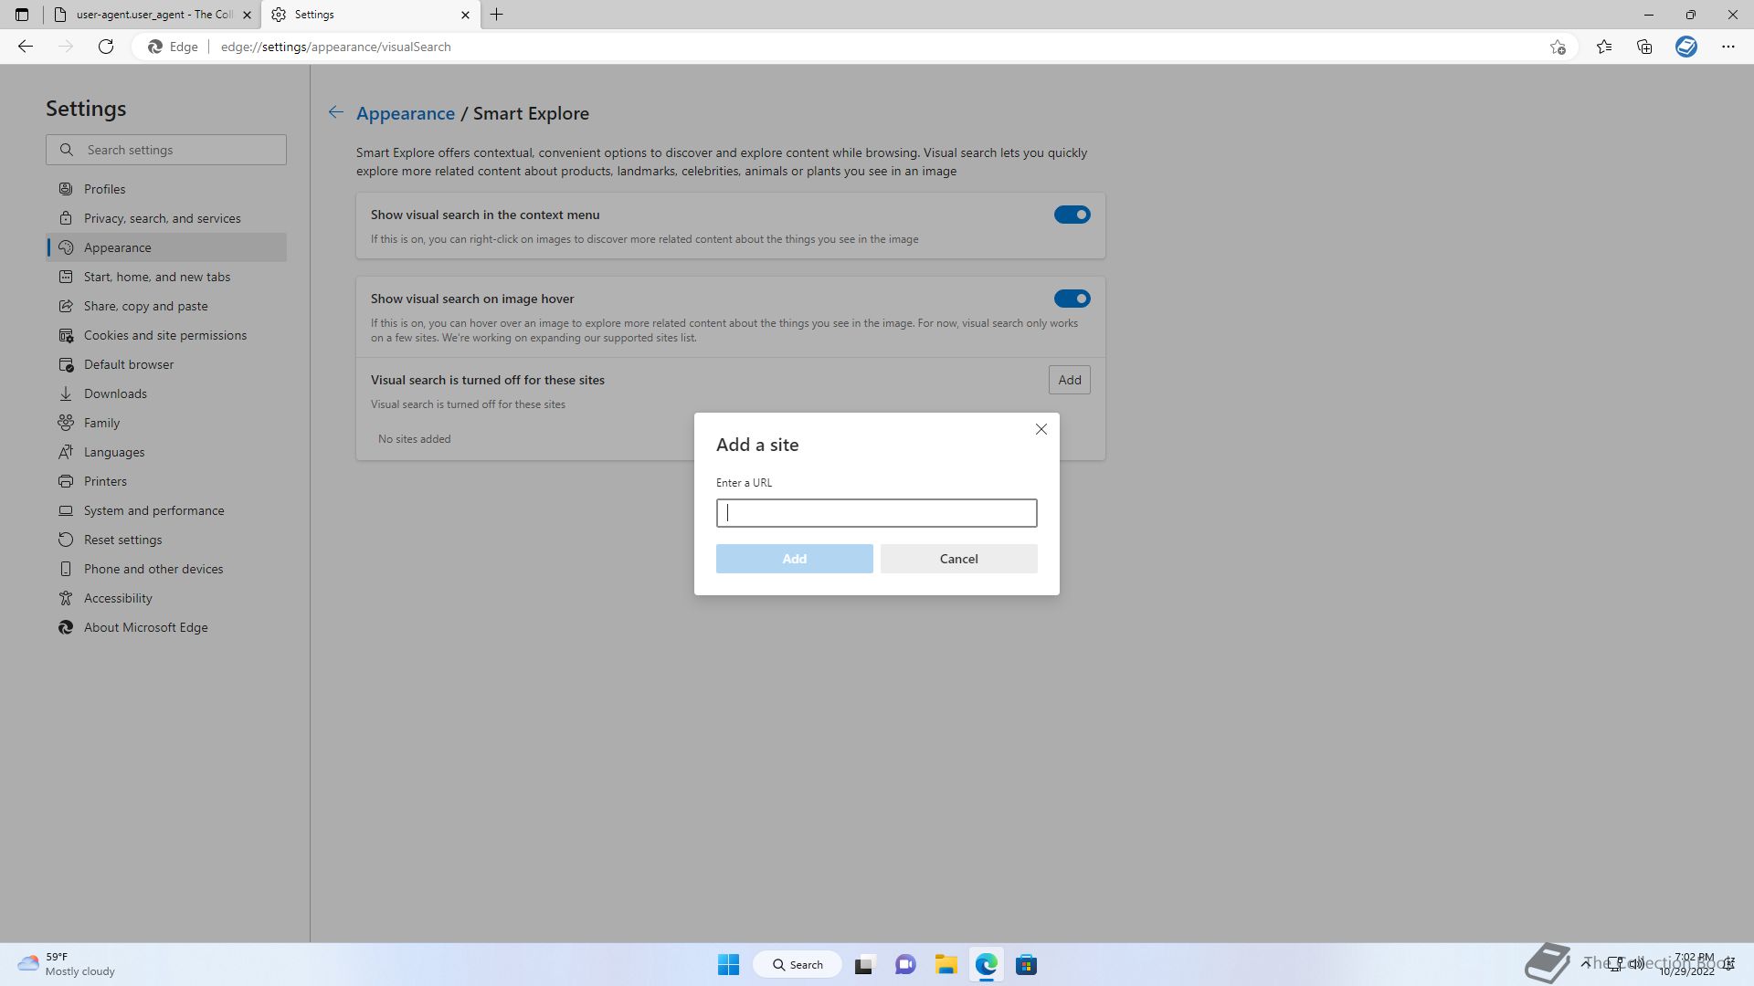Image resolution: width=1754 pixels, height=986 pixels.
Task: Open Family settings
Action: pos(166,423)
